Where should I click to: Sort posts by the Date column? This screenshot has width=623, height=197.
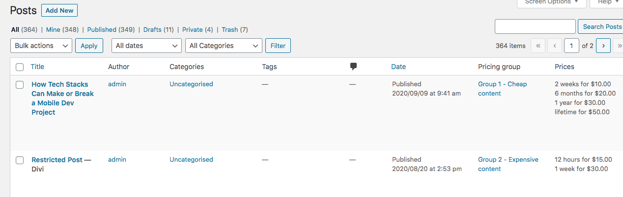[398, 67]
